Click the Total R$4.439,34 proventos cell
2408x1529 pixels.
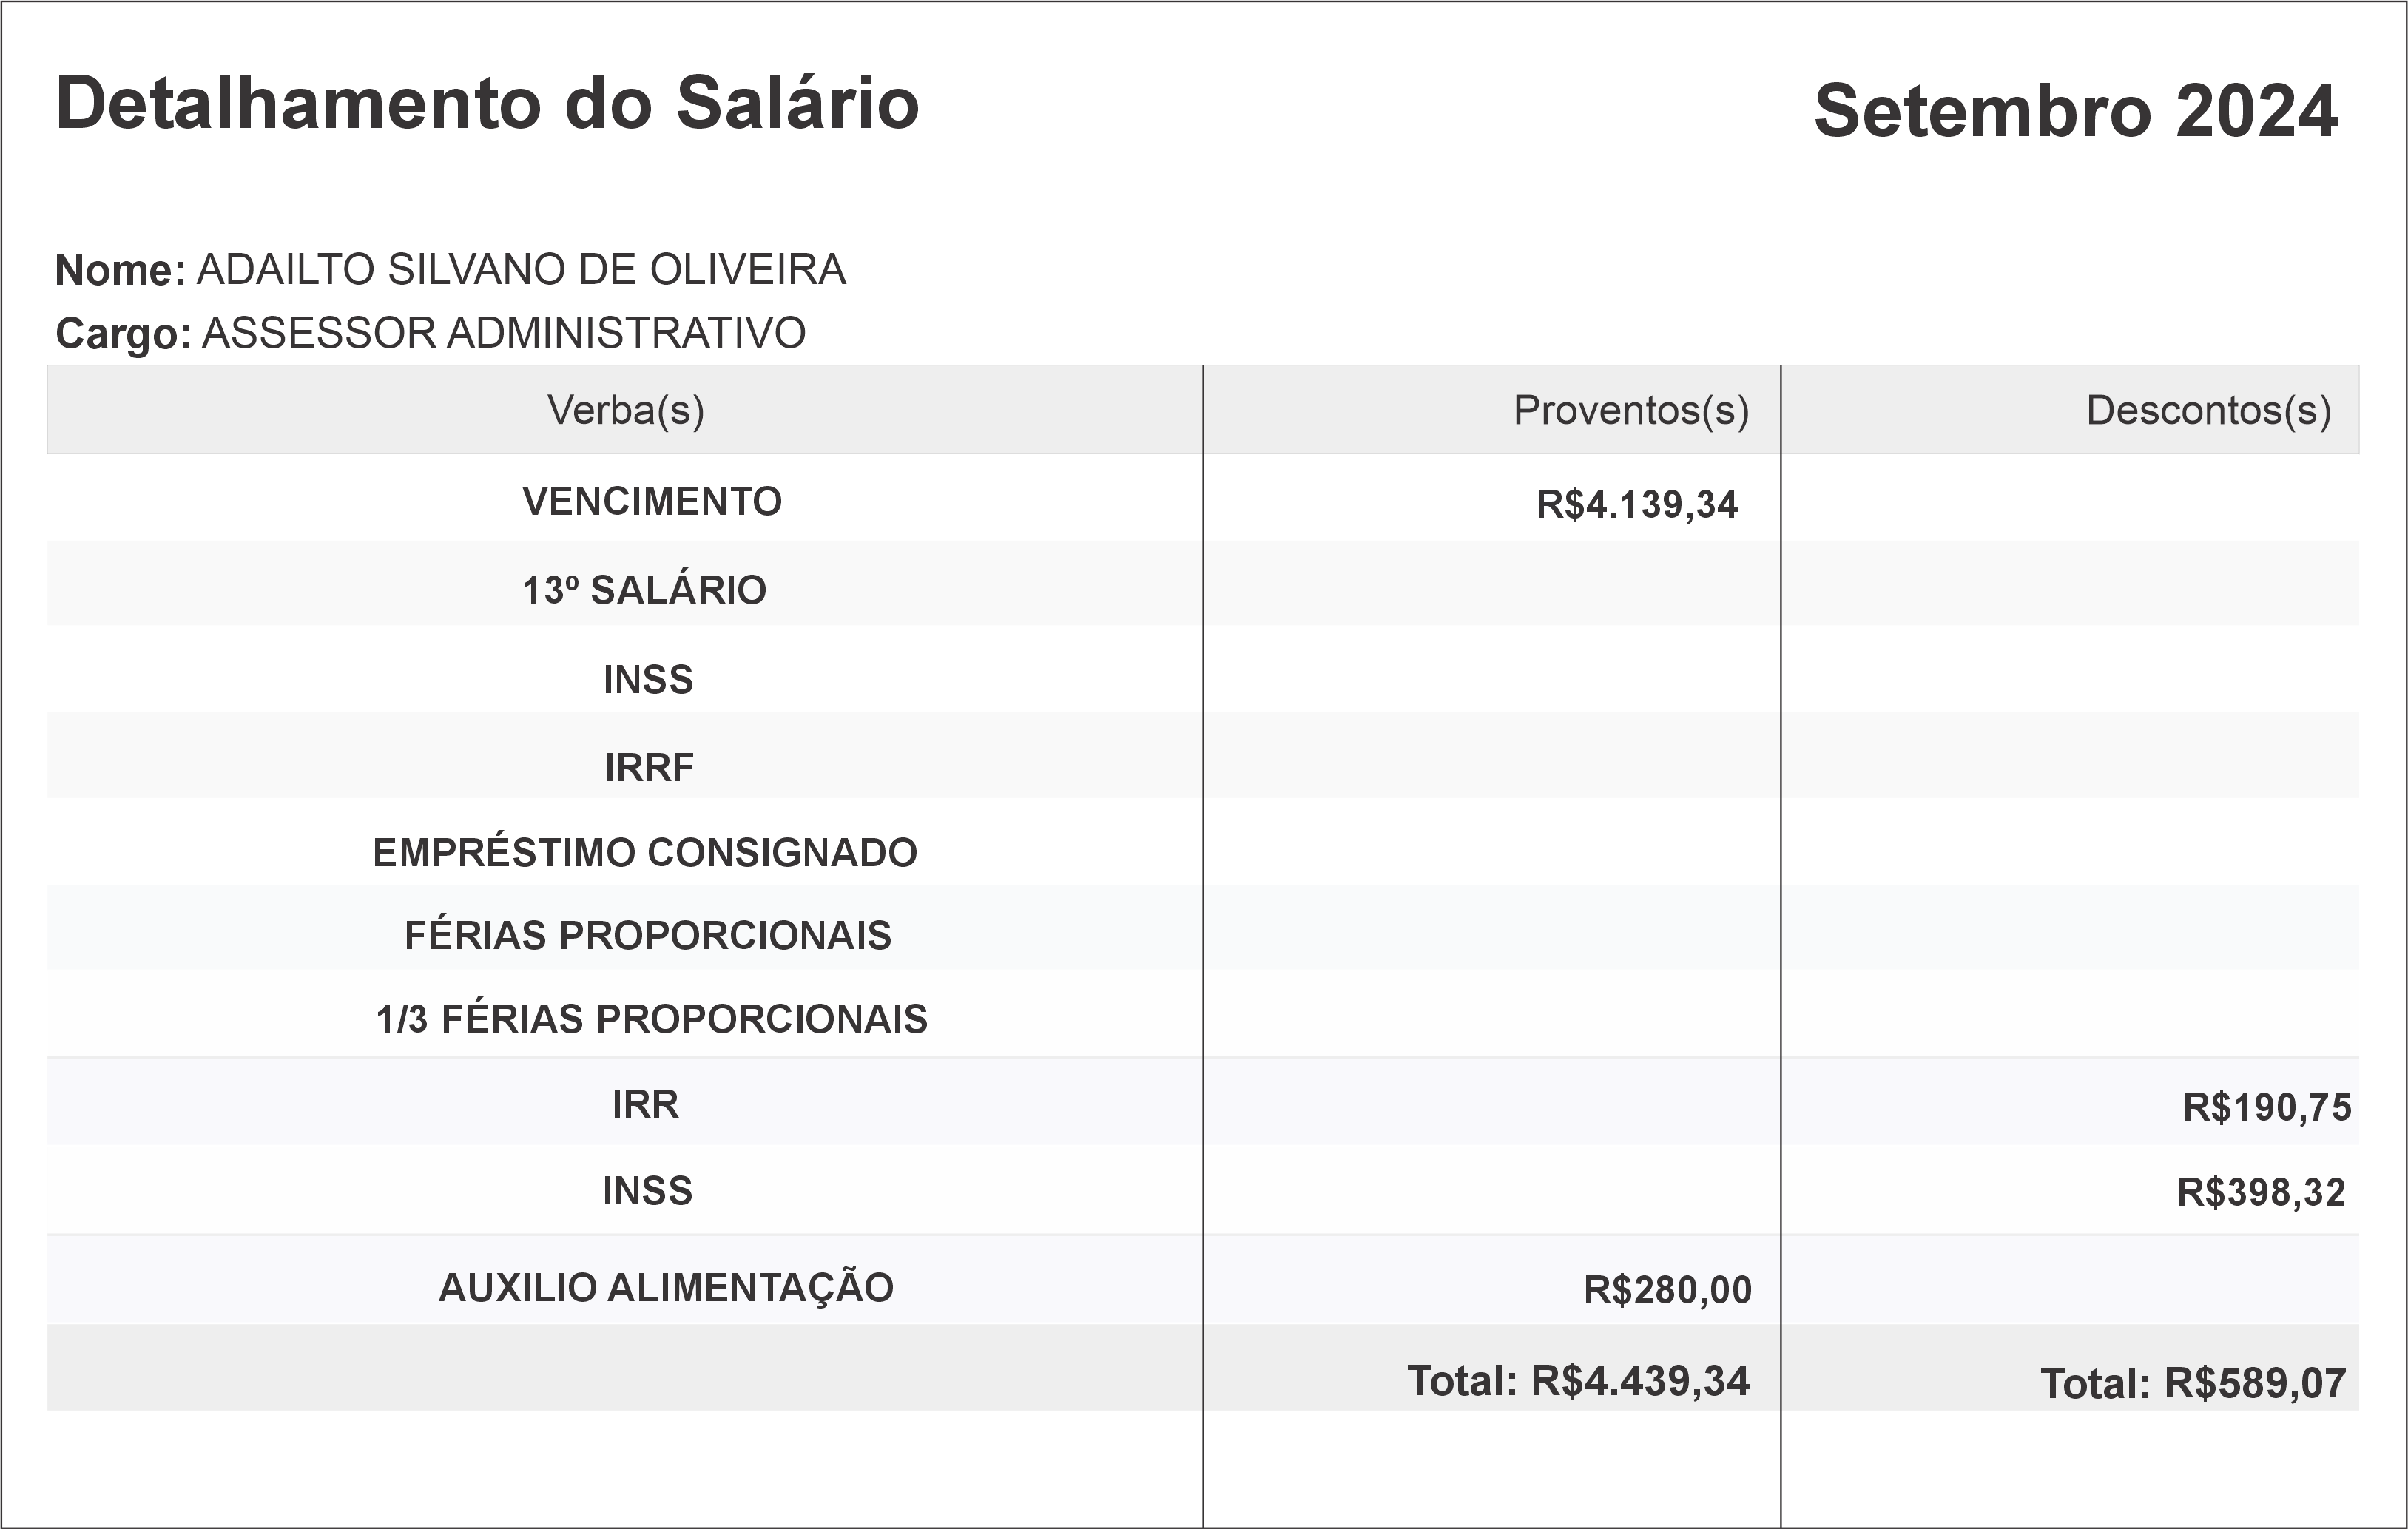point(1578,1381)
